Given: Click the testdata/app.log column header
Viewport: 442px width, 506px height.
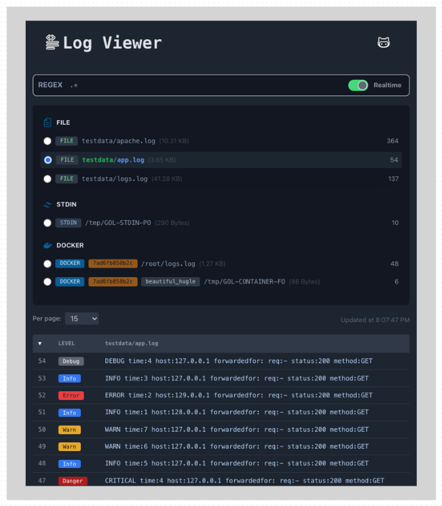Looking at the screenshot, I should [x=132, y=344].
